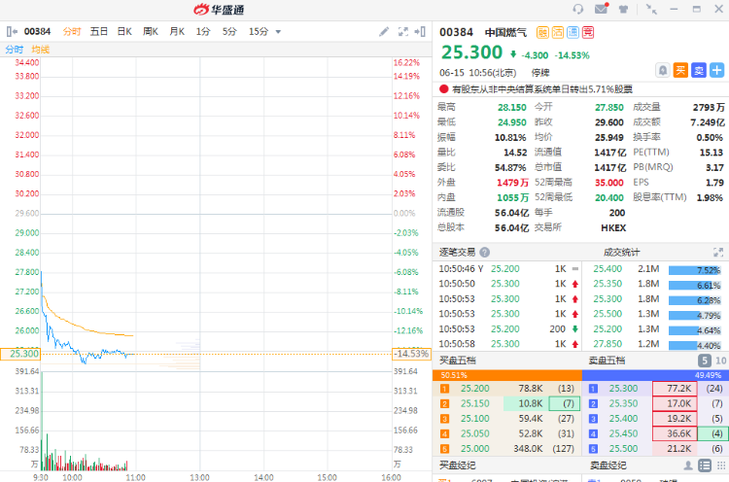729x482 pixels.
Task: Add stock to watchlist with plus icon
Action: coord(716,70)
